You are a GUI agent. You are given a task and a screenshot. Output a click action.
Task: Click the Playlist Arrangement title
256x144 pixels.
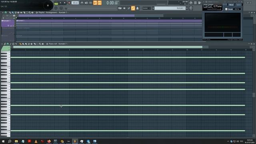(x=53, y=12)
